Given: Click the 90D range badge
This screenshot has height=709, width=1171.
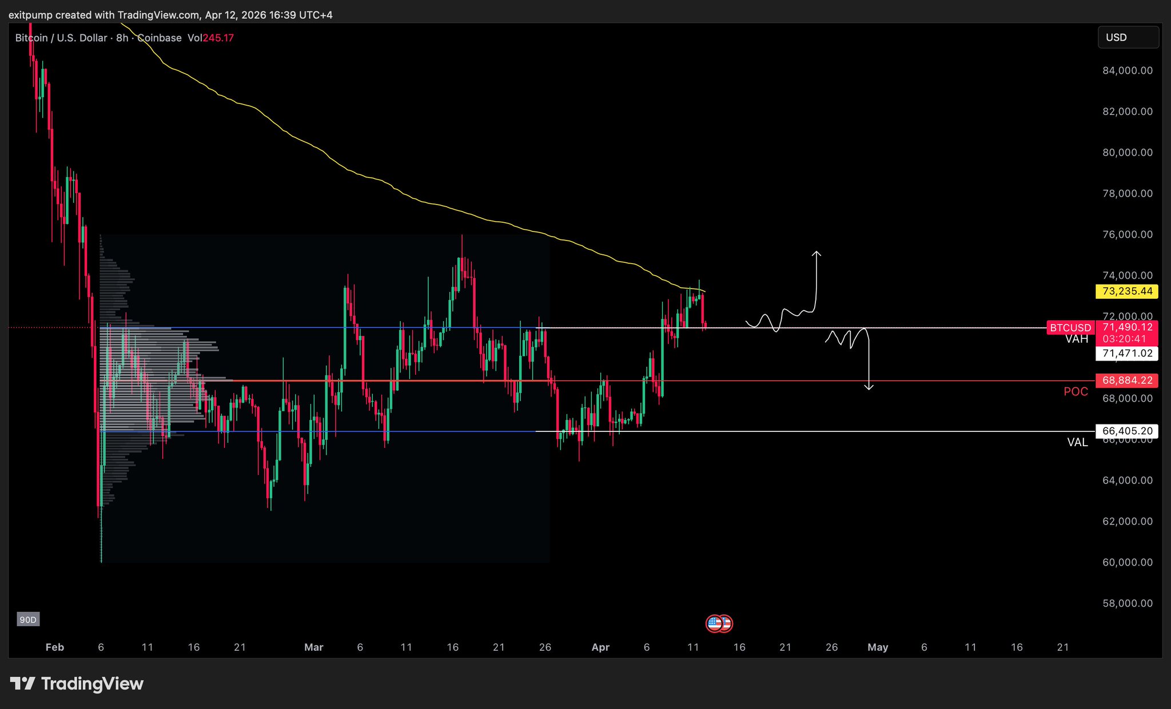Looking at the screenshot, I should click(28, 620).
